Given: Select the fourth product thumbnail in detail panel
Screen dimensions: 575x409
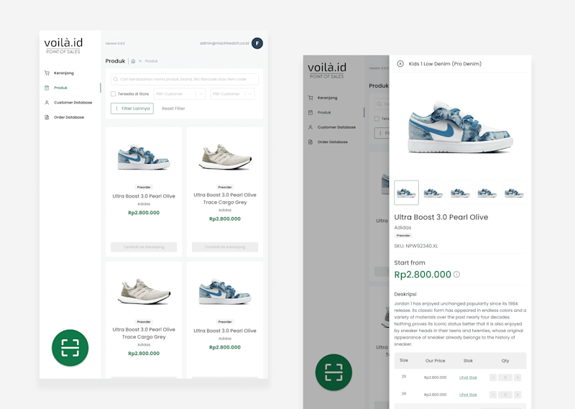Looking at the screenshot, I should tap(487, 193).
